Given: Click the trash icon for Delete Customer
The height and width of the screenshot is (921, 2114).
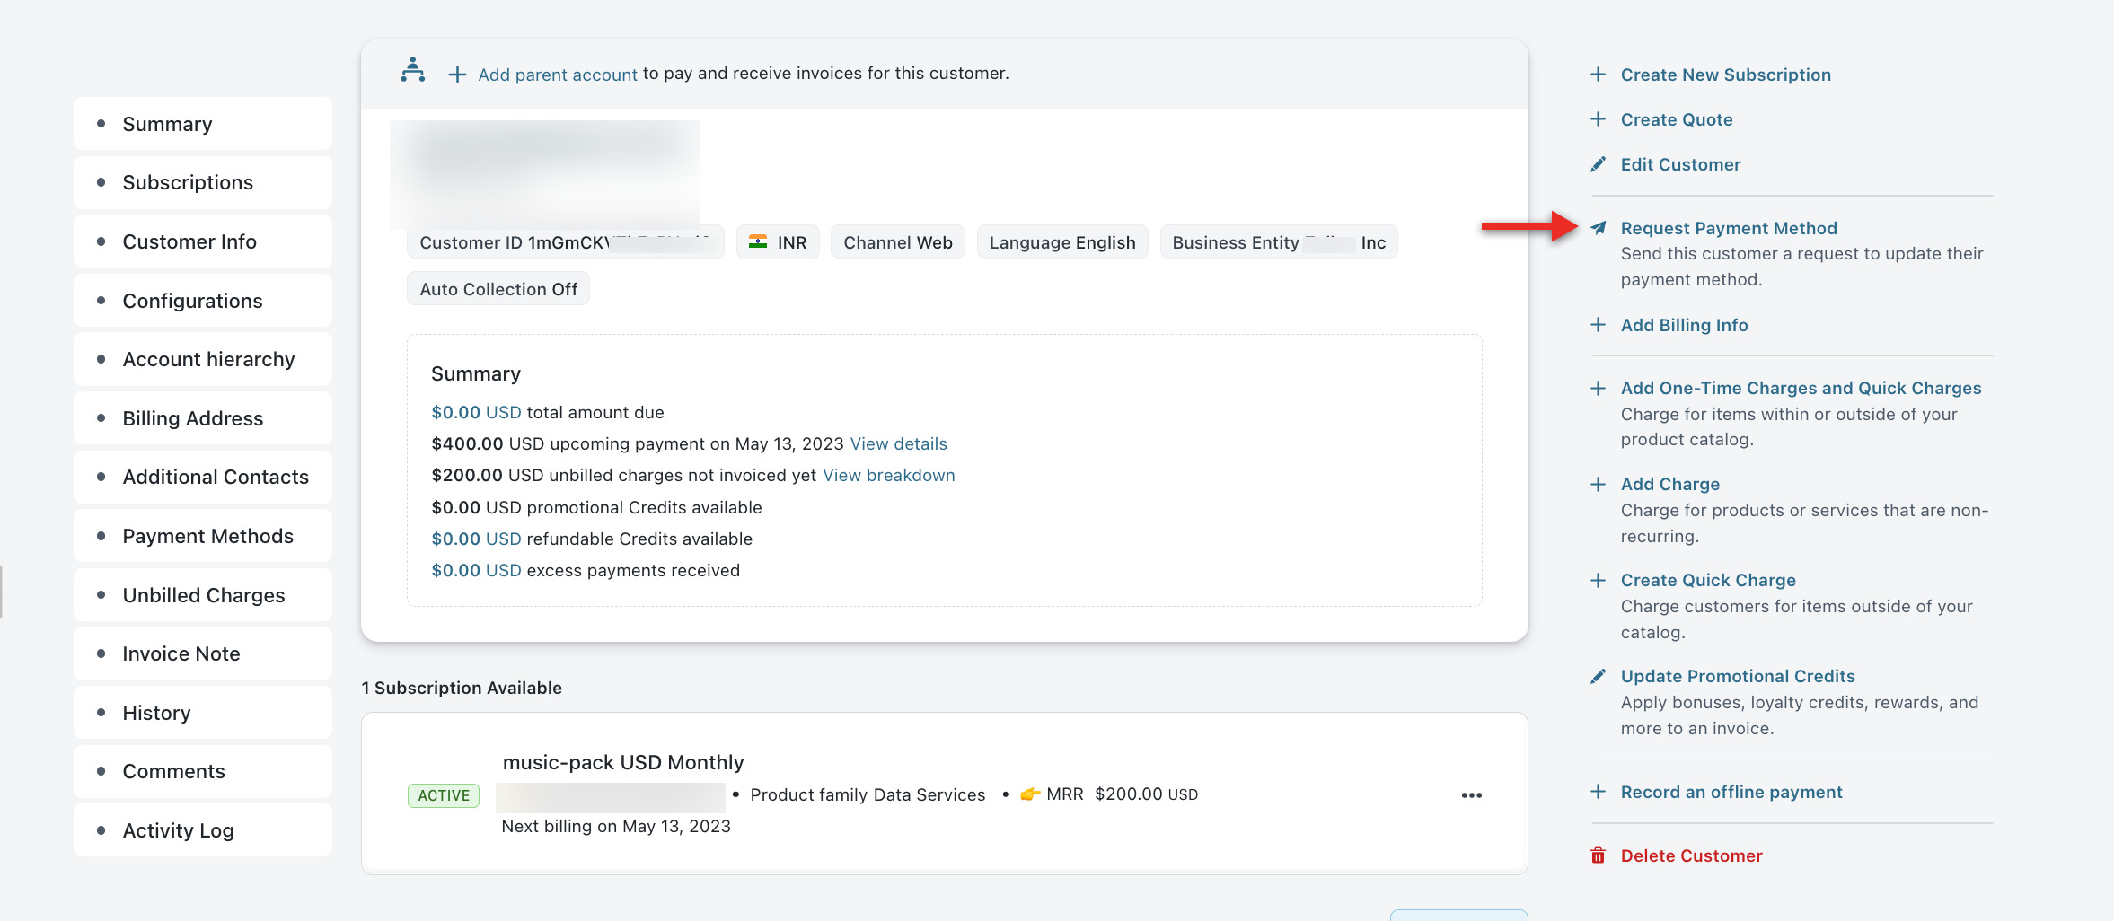Looking at the screenshot, I should [1598, 855].
